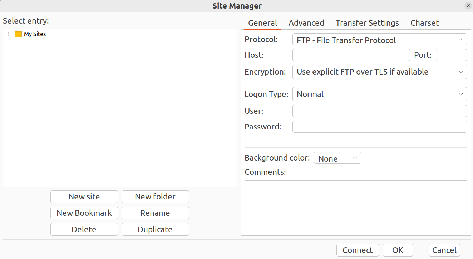Open the Encryption dropdown
Image resolution: width=473 pixels, height=259 pixels.
[380, 72]
